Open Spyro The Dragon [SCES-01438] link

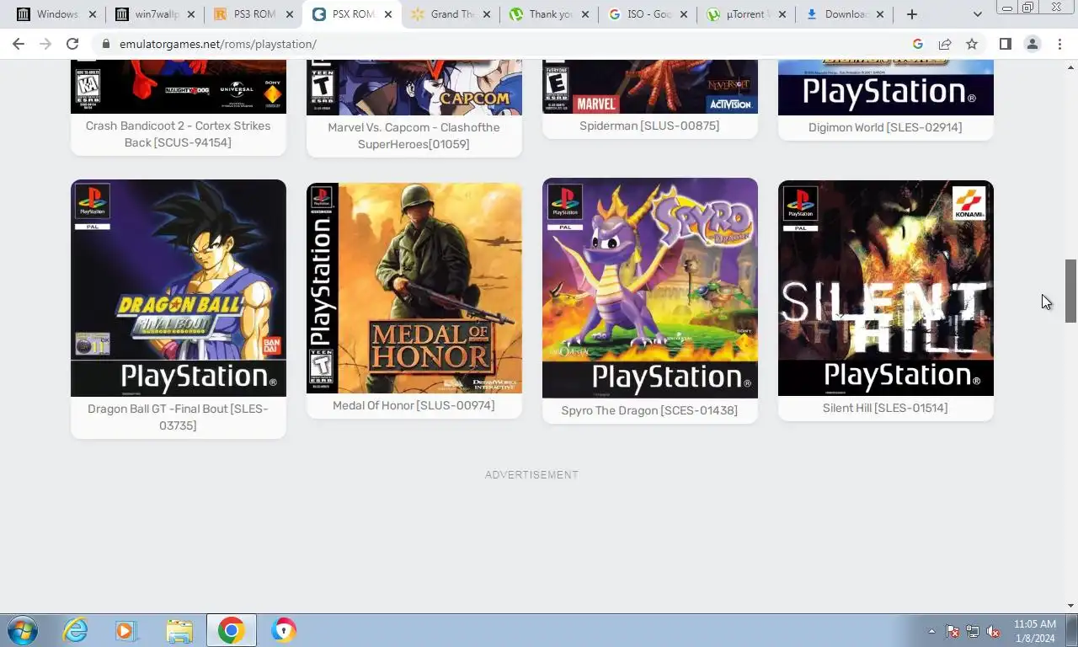pos(649,410)
